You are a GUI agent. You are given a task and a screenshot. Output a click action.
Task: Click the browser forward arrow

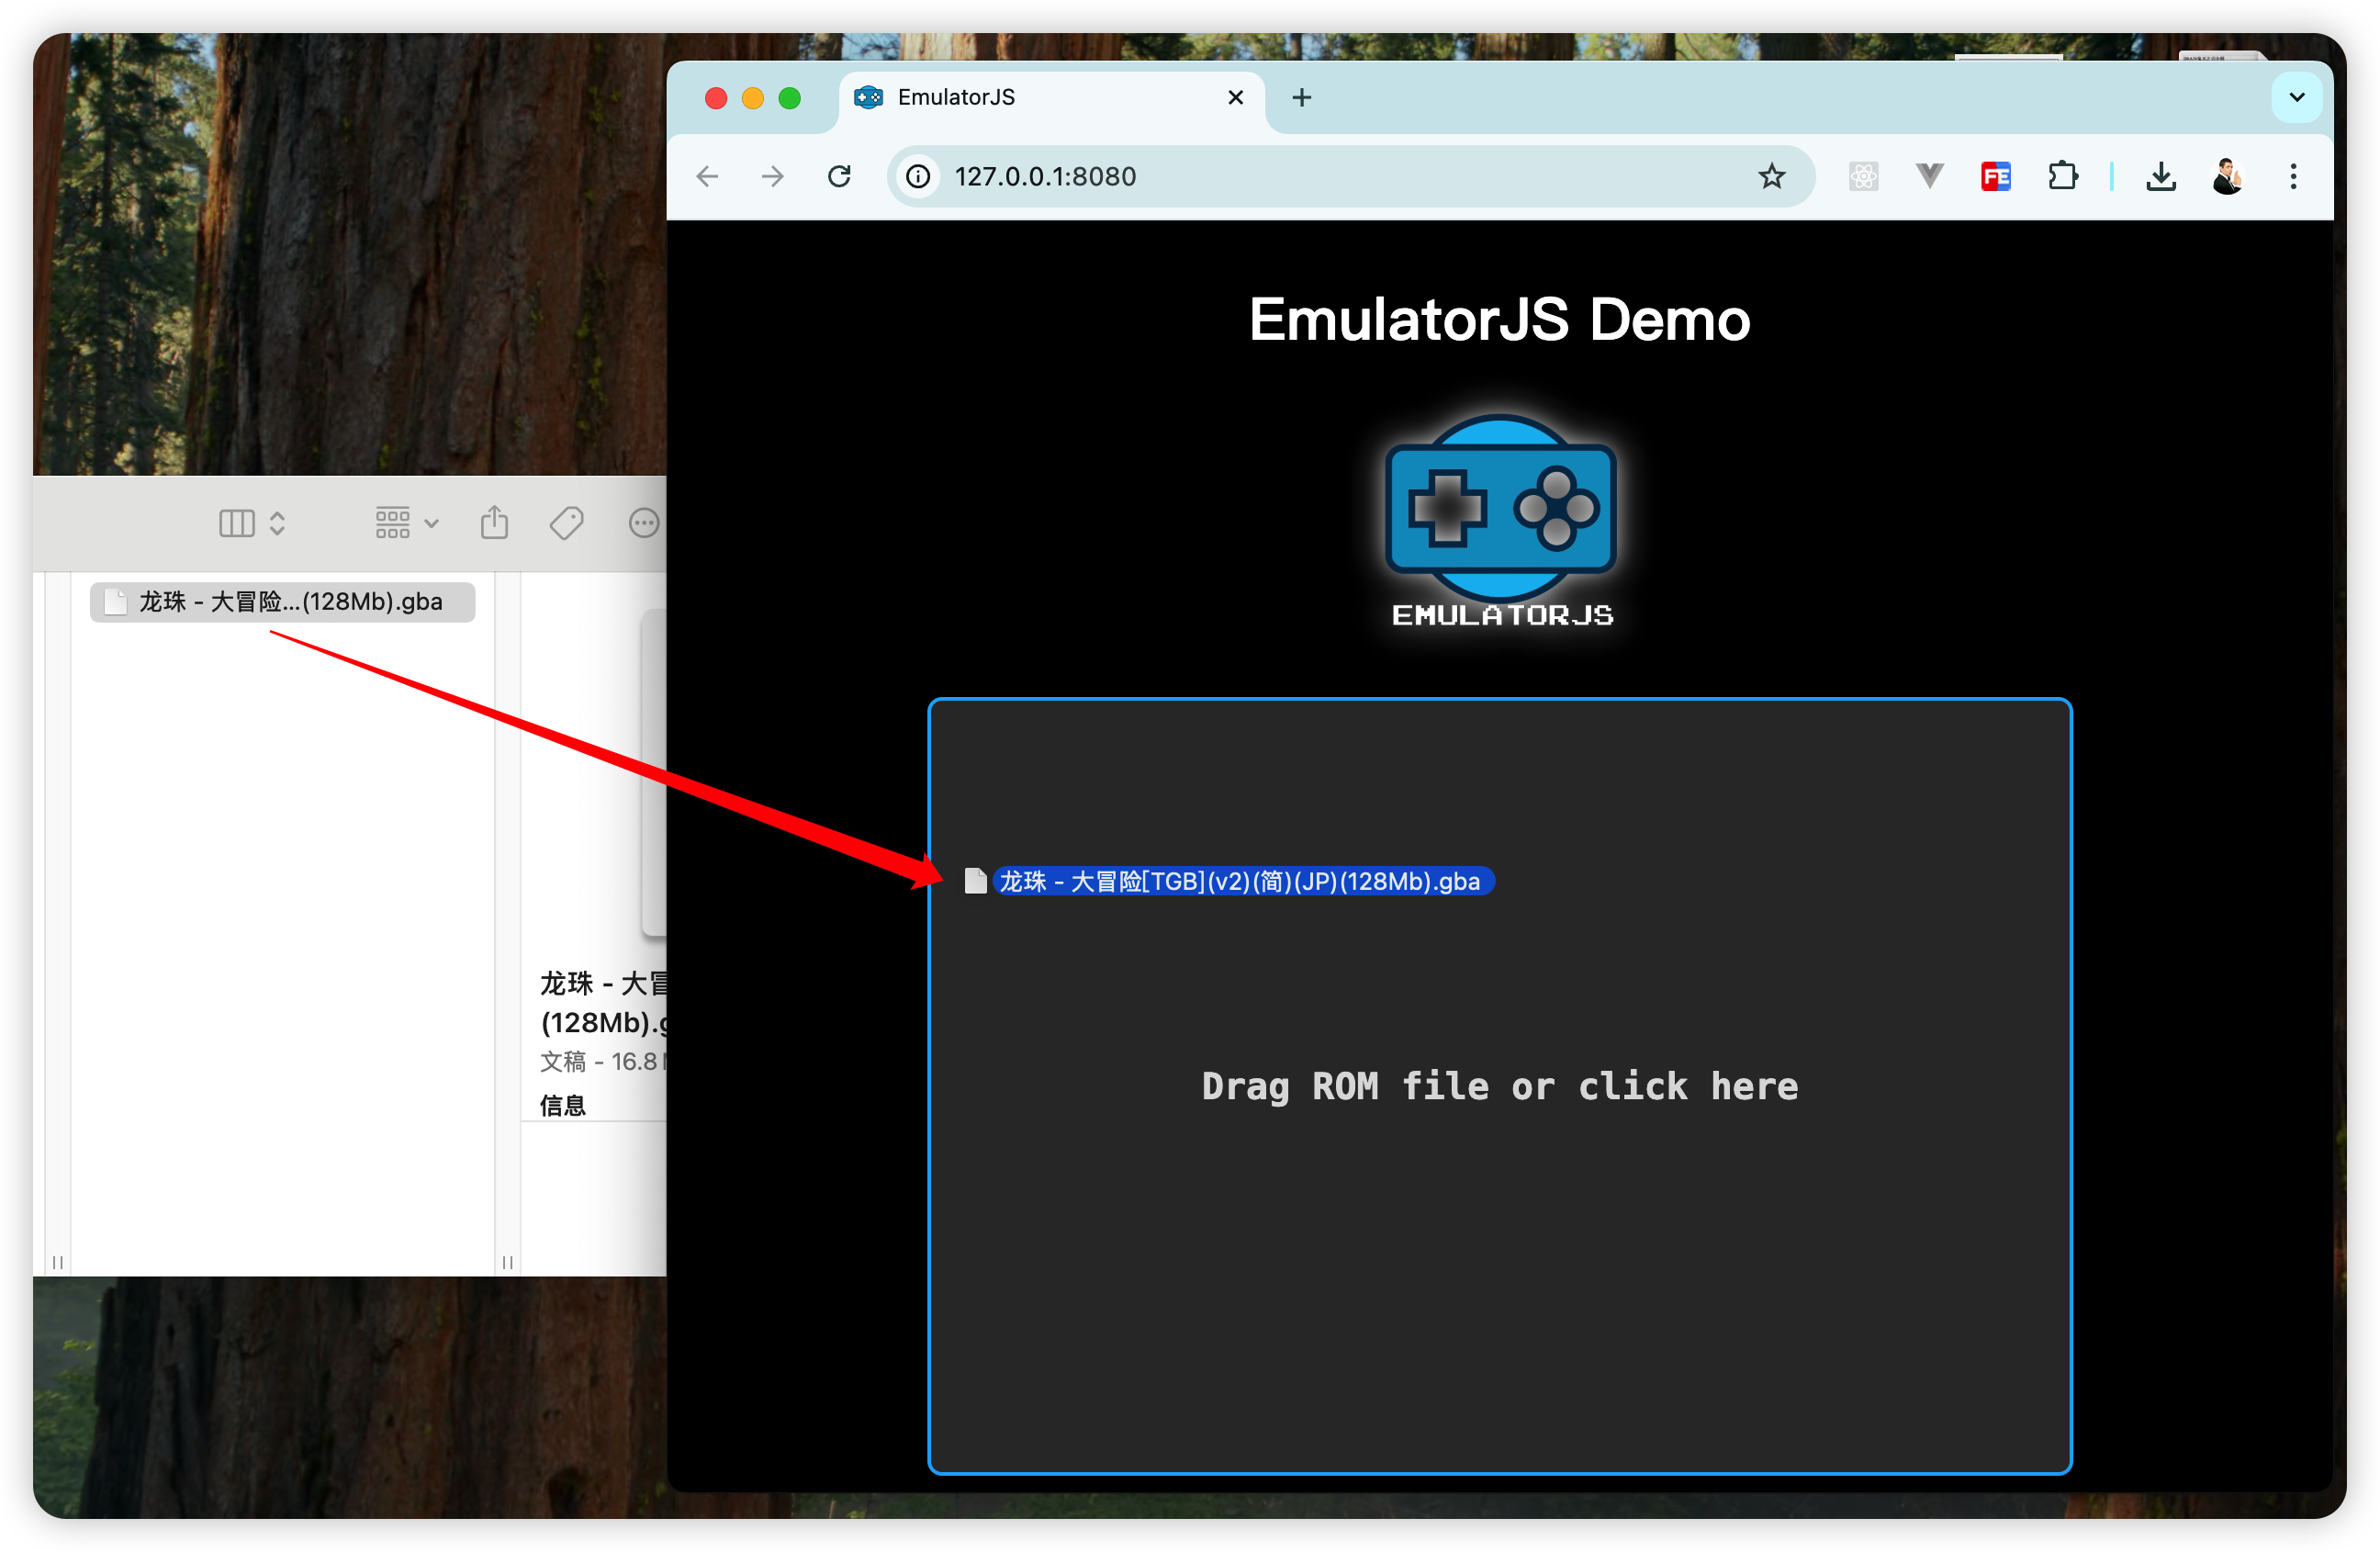[773, 177]
